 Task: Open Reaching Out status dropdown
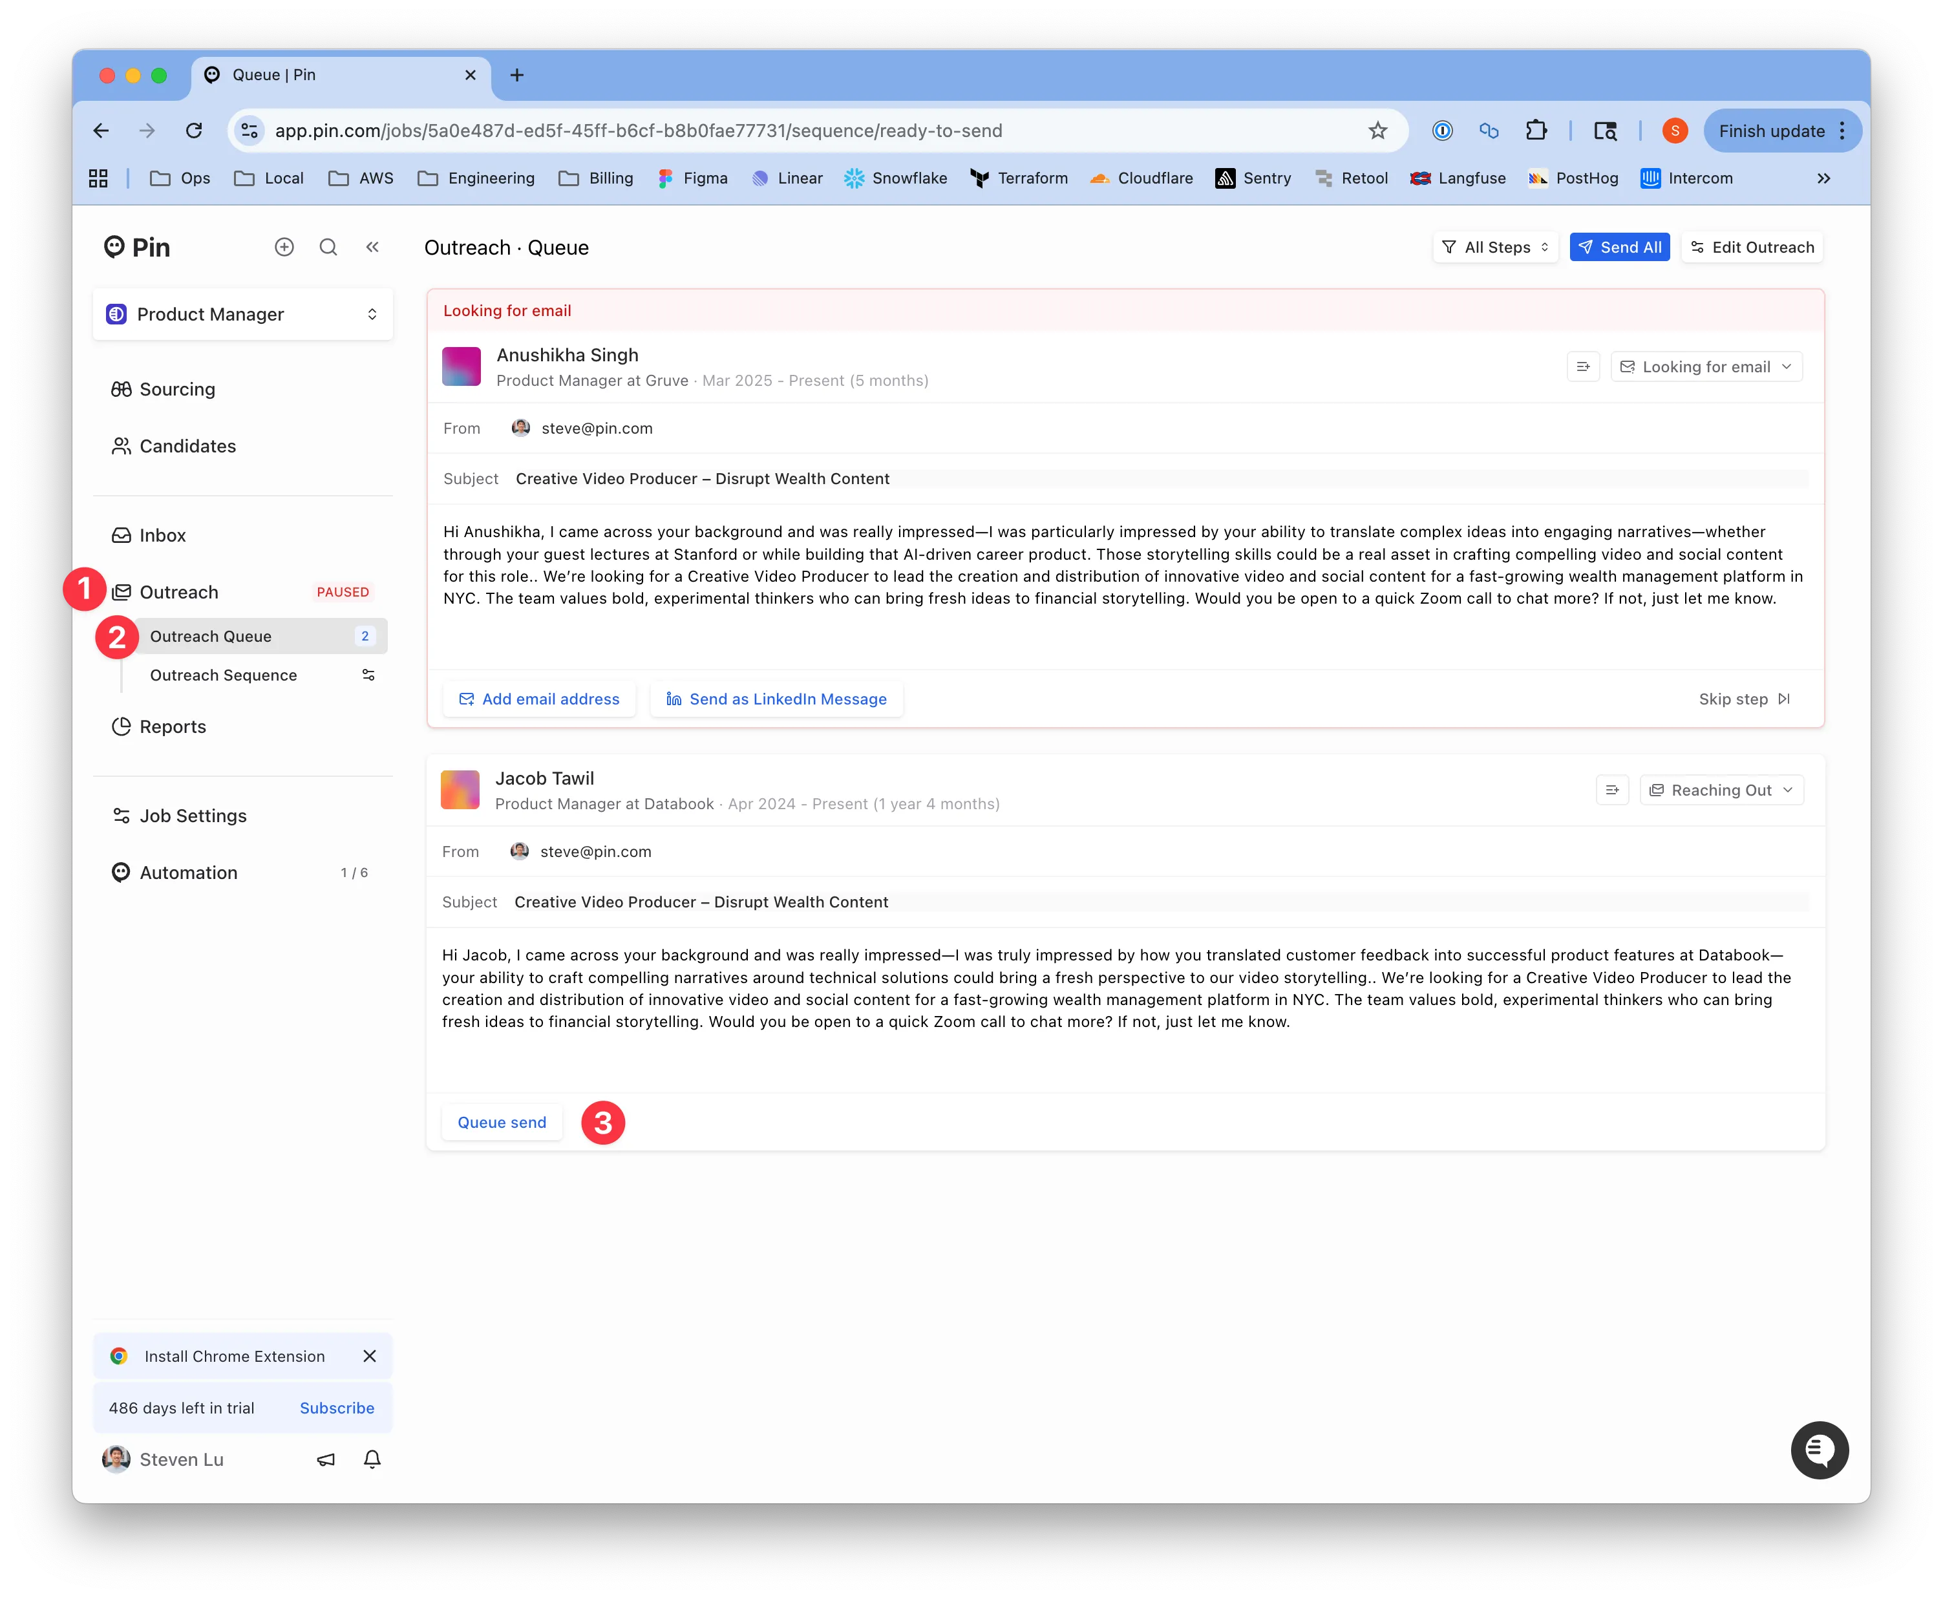[x=1721, y=790]
